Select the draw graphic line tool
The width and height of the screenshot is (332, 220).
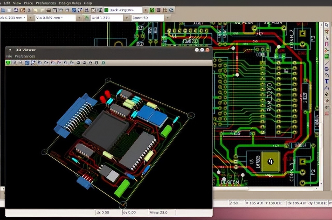327,63
